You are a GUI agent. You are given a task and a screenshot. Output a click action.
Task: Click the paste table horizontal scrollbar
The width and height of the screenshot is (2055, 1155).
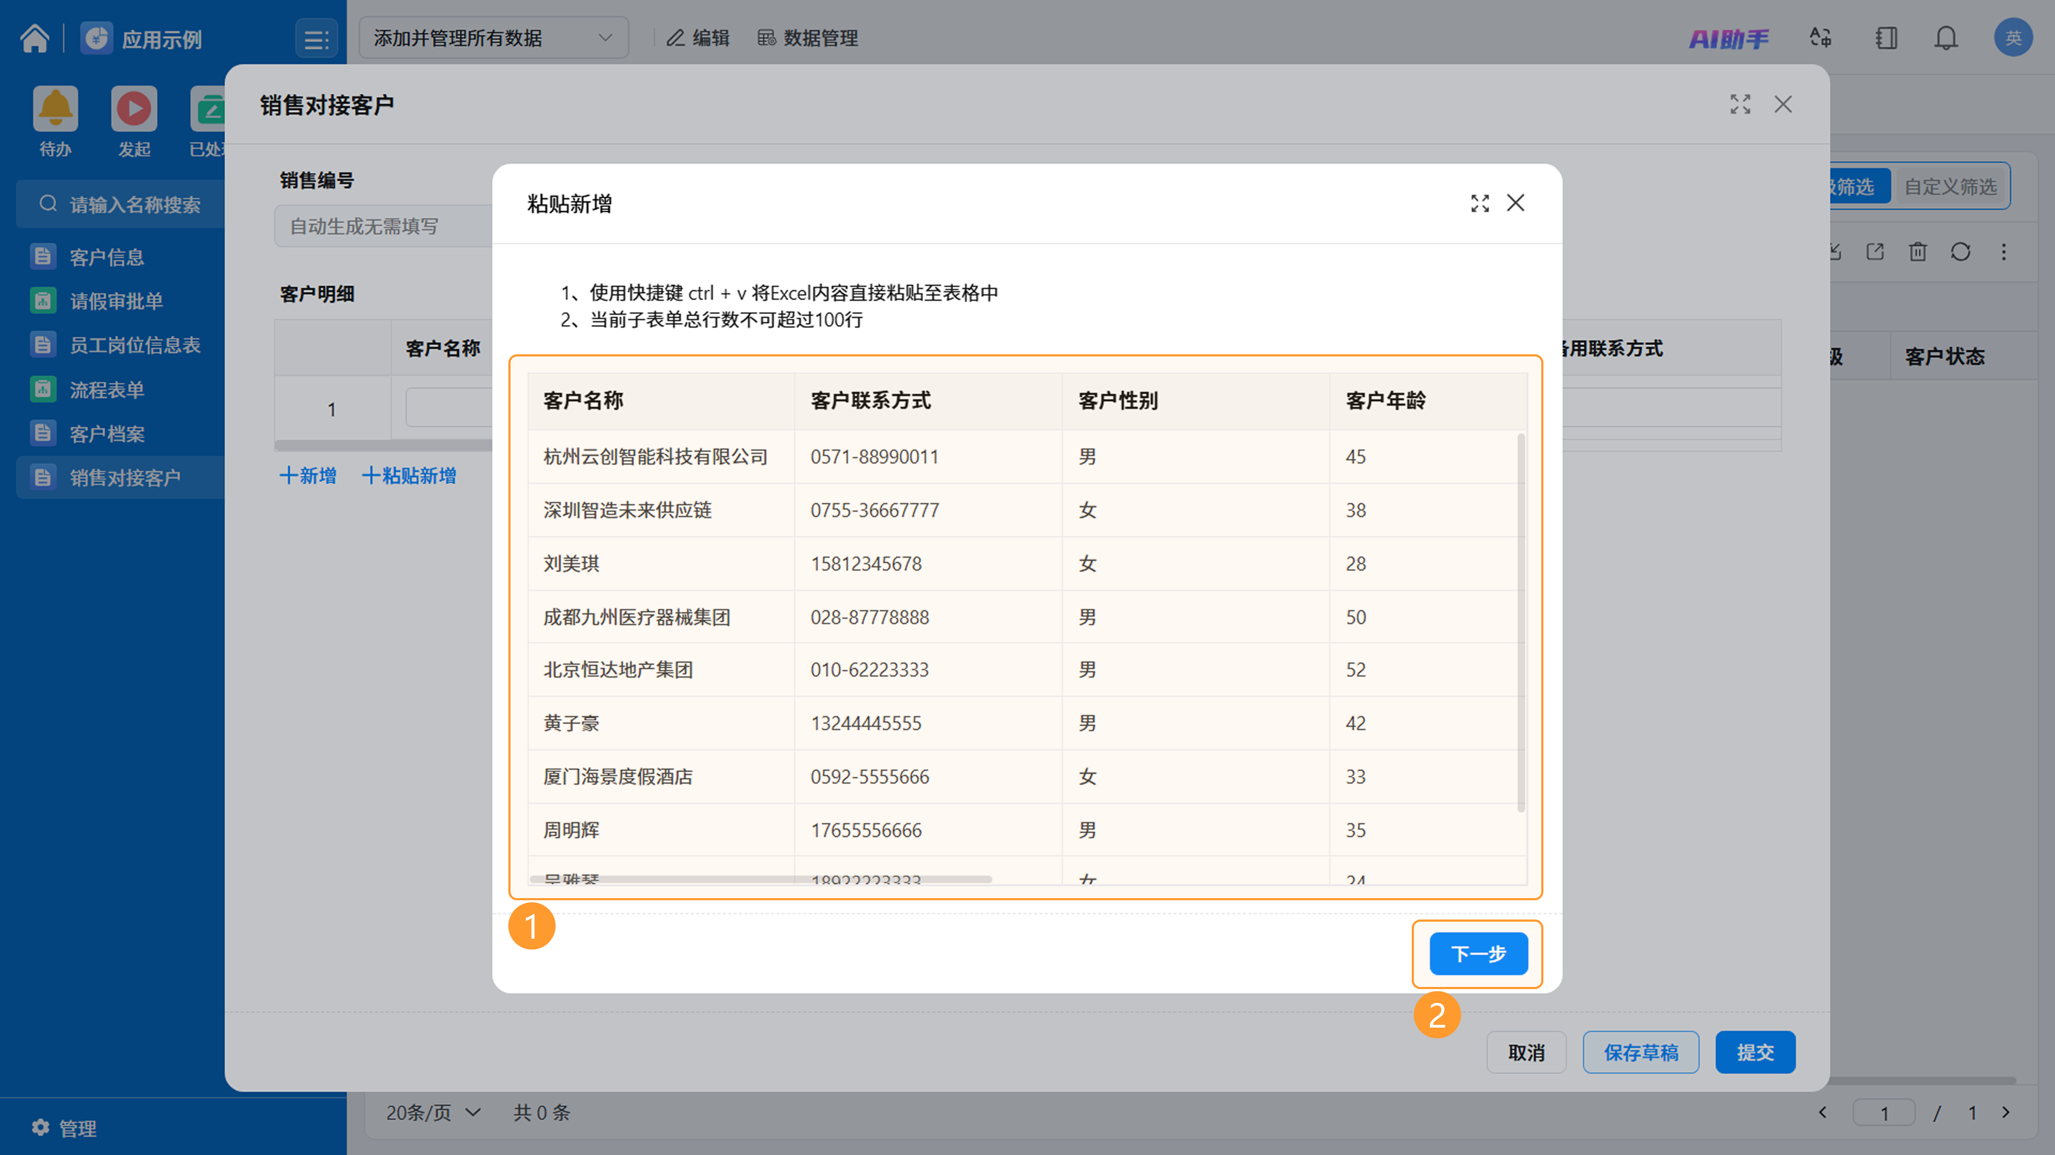coord(760,879)
